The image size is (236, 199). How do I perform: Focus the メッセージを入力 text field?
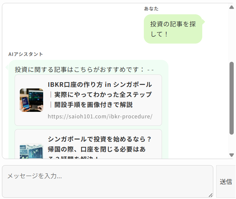(108, 181)
